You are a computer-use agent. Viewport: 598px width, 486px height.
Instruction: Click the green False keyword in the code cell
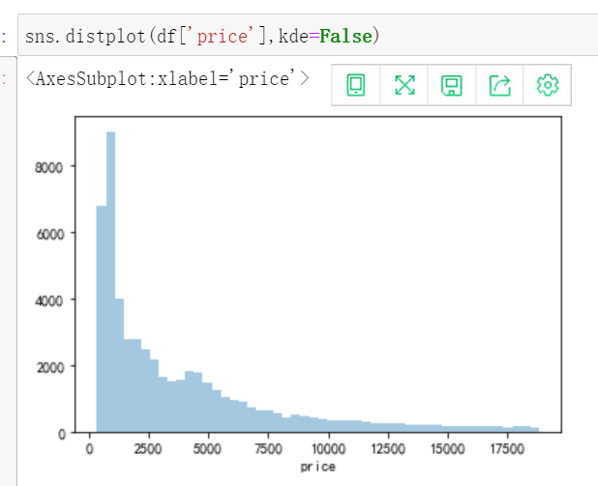pyautogui.click(x=345, y=36)
